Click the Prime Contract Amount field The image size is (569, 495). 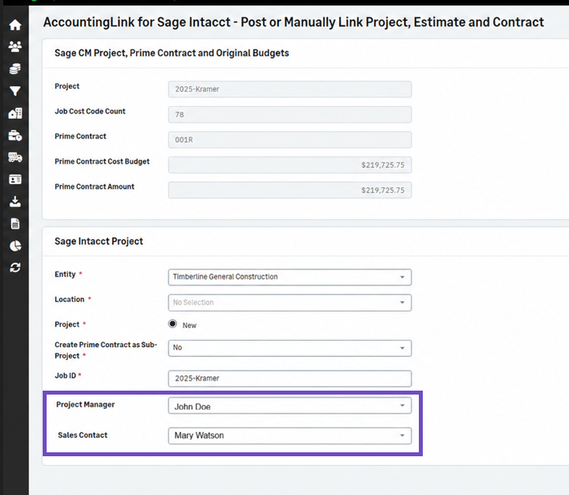(x=289, y=190)
